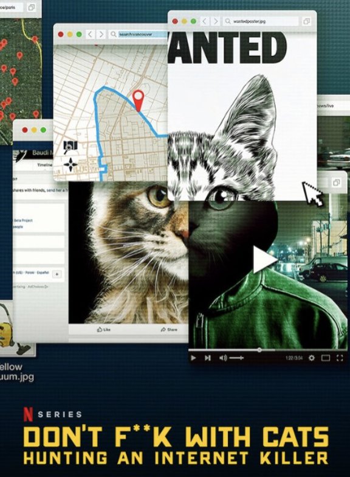This screenshot has height=477, width=350.
Task: Skip to next video with the next-track icon
Action: tap(208, 358)
